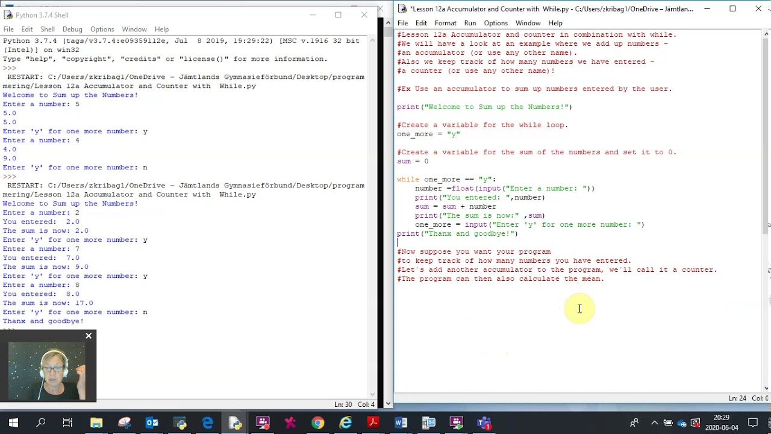Launch File Explorer from the taskbar
The image size is (771, 434).
tap(96, 423)
